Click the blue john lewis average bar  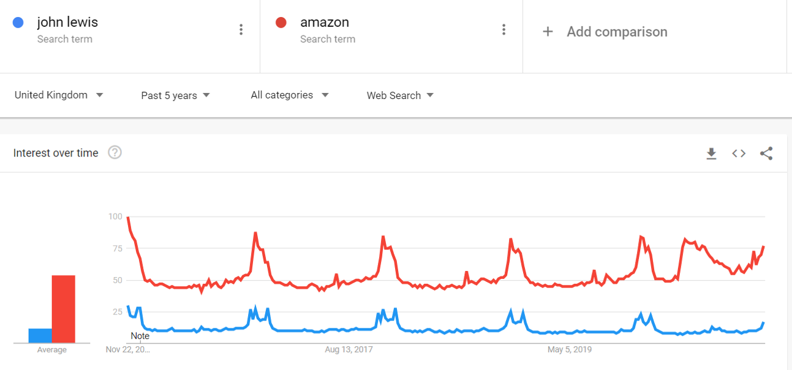tap(40, 336)
